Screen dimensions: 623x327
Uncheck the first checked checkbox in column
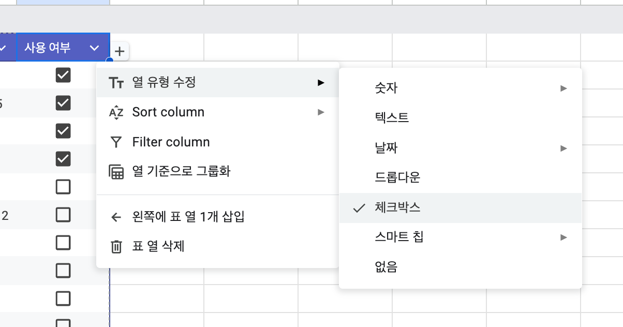pos(63,76)
